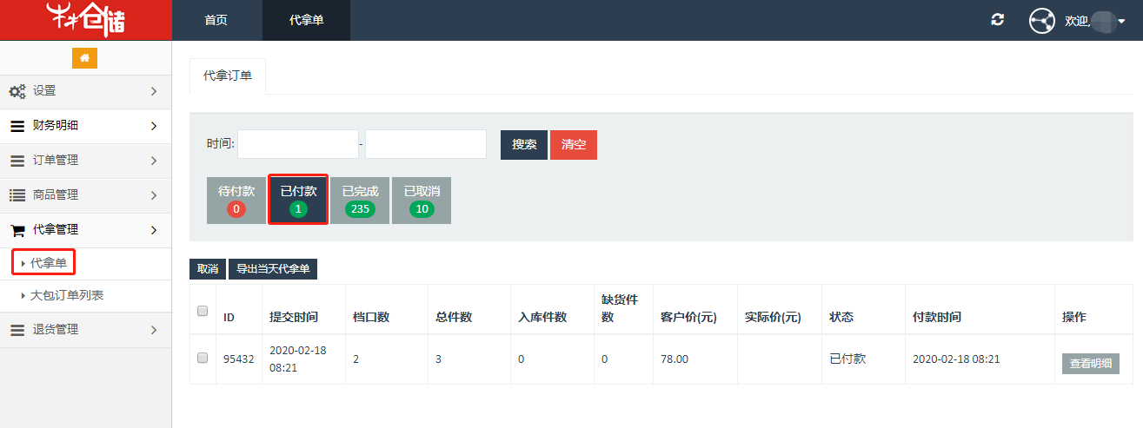Expand the 退货管理 menu chevron

point(153,330)
